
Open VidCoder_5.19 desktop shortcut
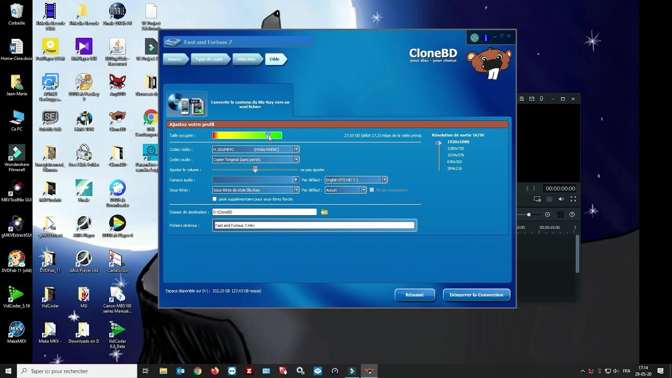point(16,297)
